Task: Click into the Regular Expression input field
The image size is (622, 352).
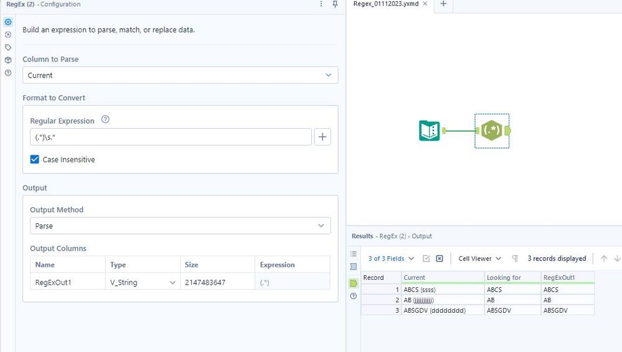Action: coord(171,137)
